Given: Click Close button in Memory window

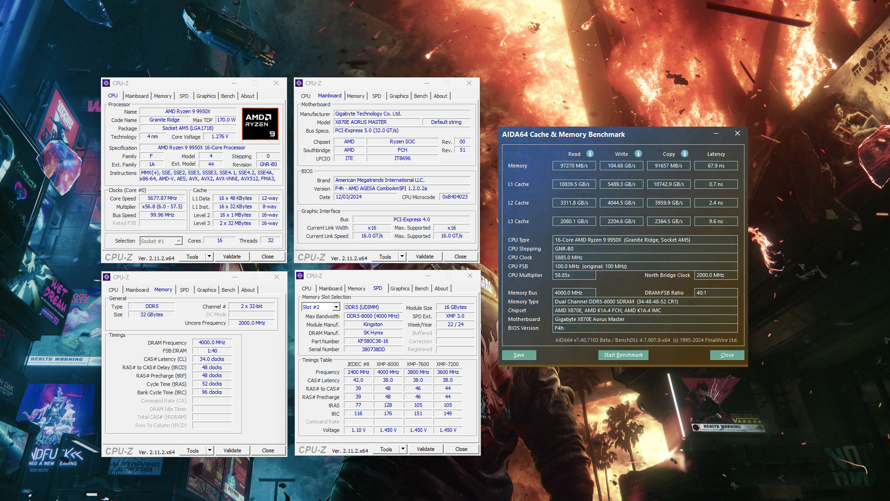Looking at the screenshot, I should coord(268,450).
